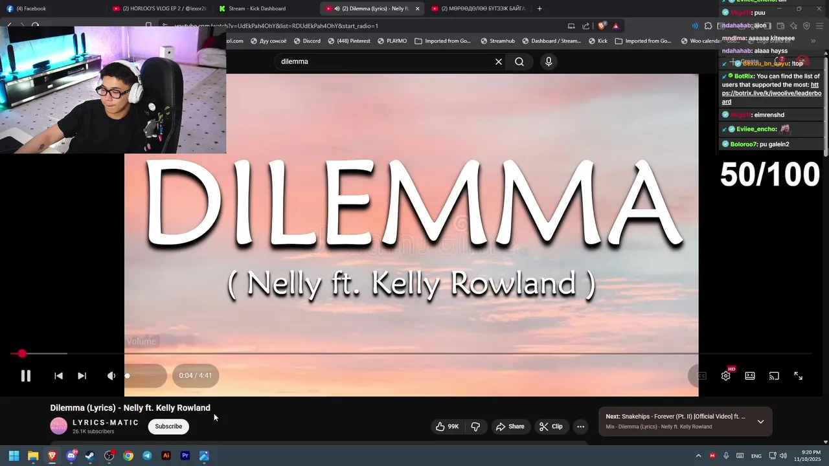Open the Дуу сонсоё bookmark
This screenshot has height=466, width=829.
[x=268, y=41]
